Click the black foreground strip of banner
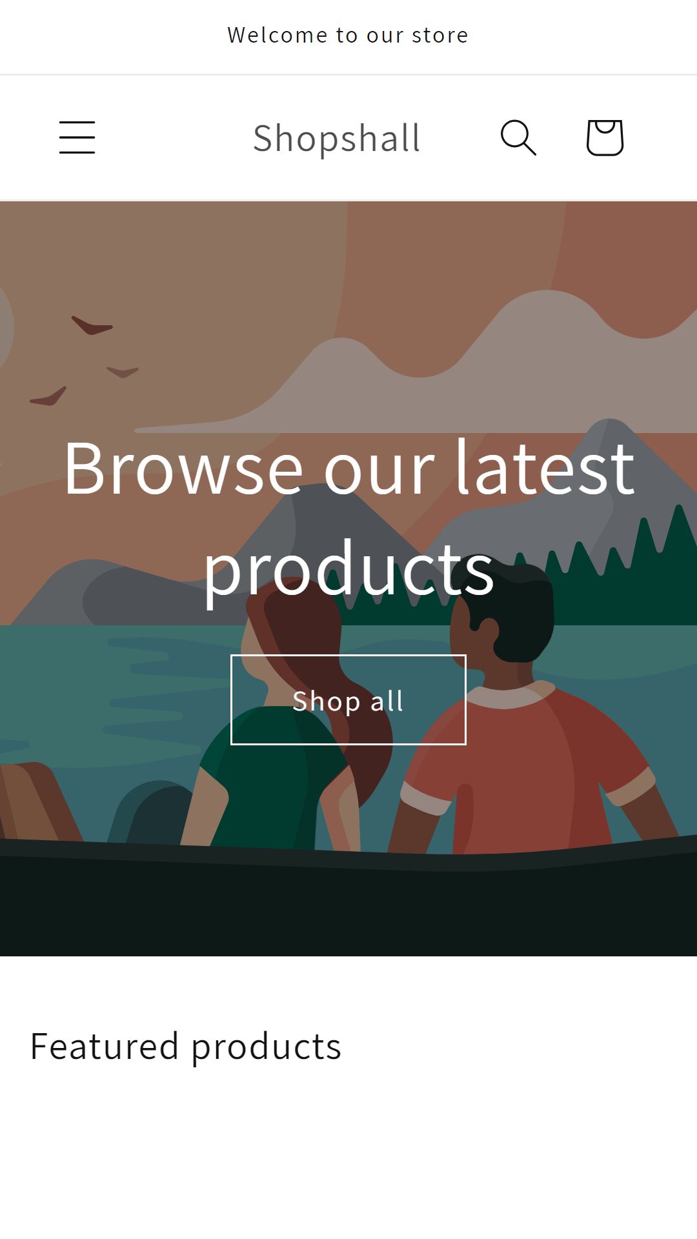 (348, 903)
